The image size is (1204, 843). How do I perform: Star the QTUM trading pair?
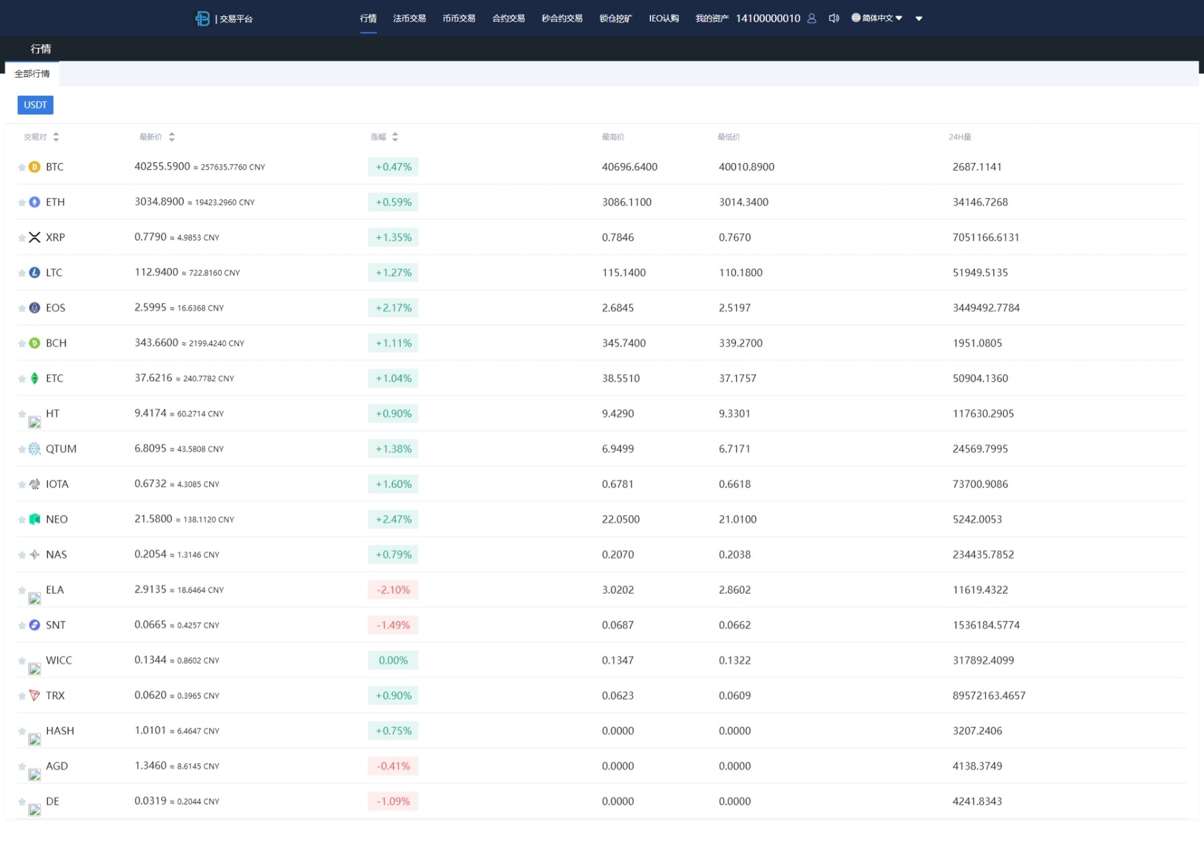22,449
